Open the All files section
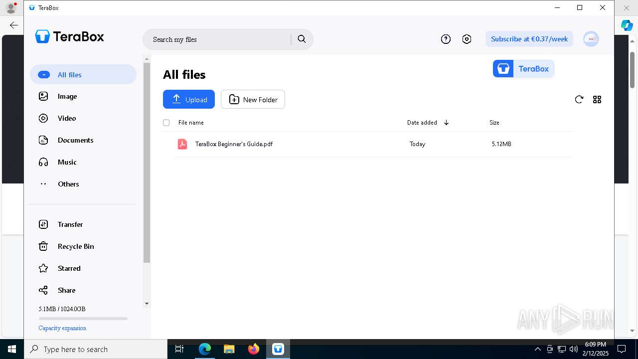Viewport: 638px width, 359px height. tap(83, 75)
